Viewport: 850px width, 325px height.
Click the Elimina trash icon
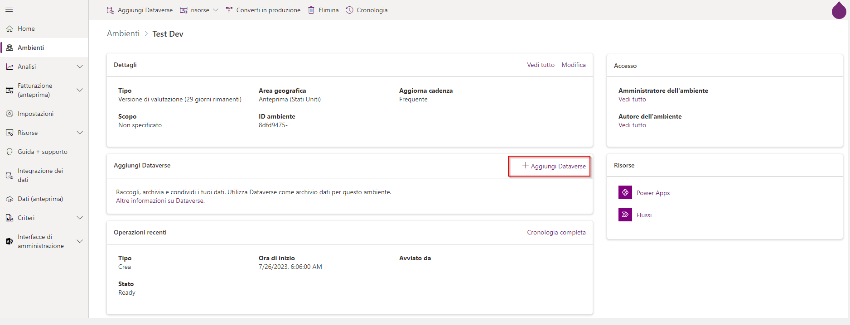tap(311, 10)
